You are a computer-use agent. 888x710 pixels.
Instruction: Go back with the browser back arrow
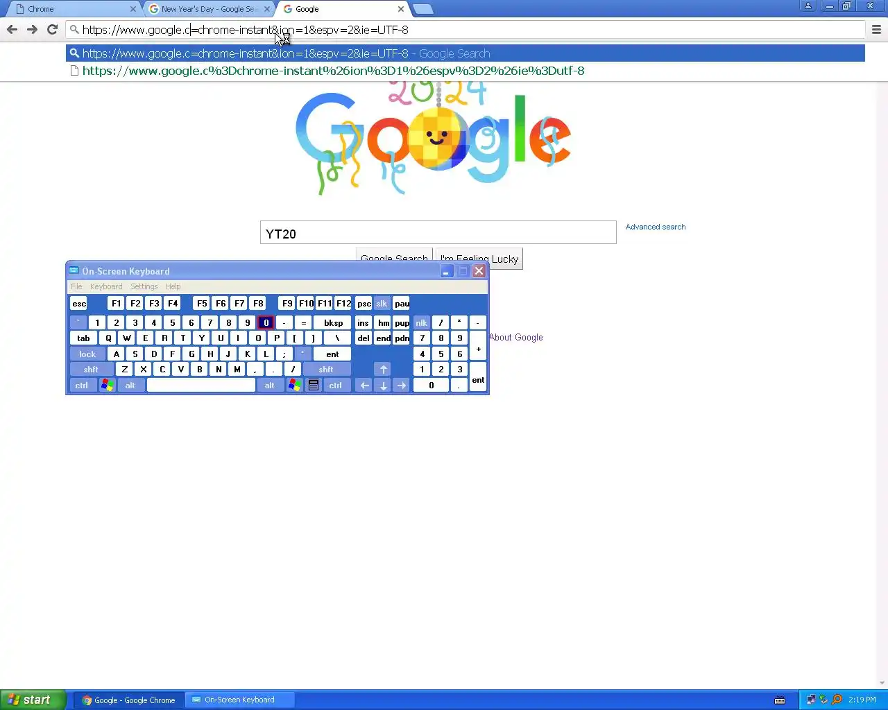pos(12,29)
